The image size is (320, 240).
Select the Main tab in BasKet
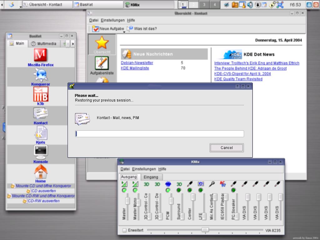click(x=17, y=43)
